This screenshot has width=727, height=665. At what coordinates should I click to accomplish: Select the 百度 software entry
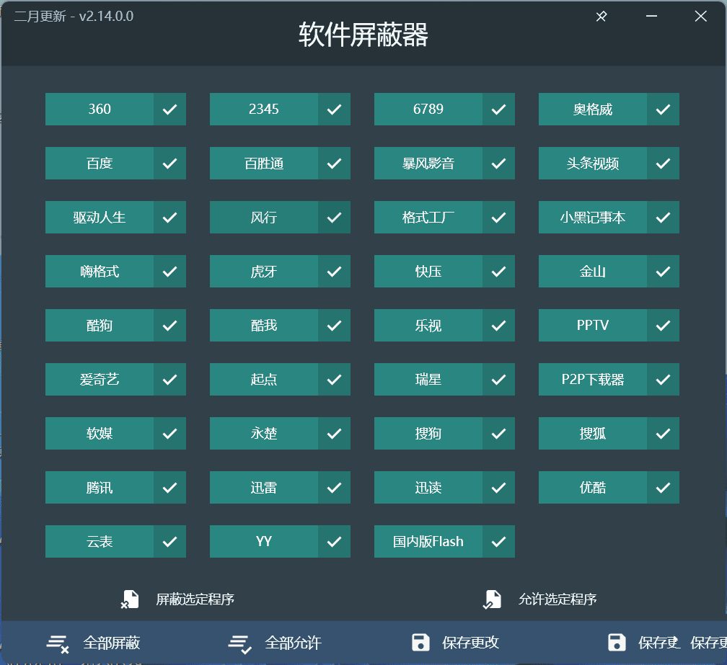100,164
